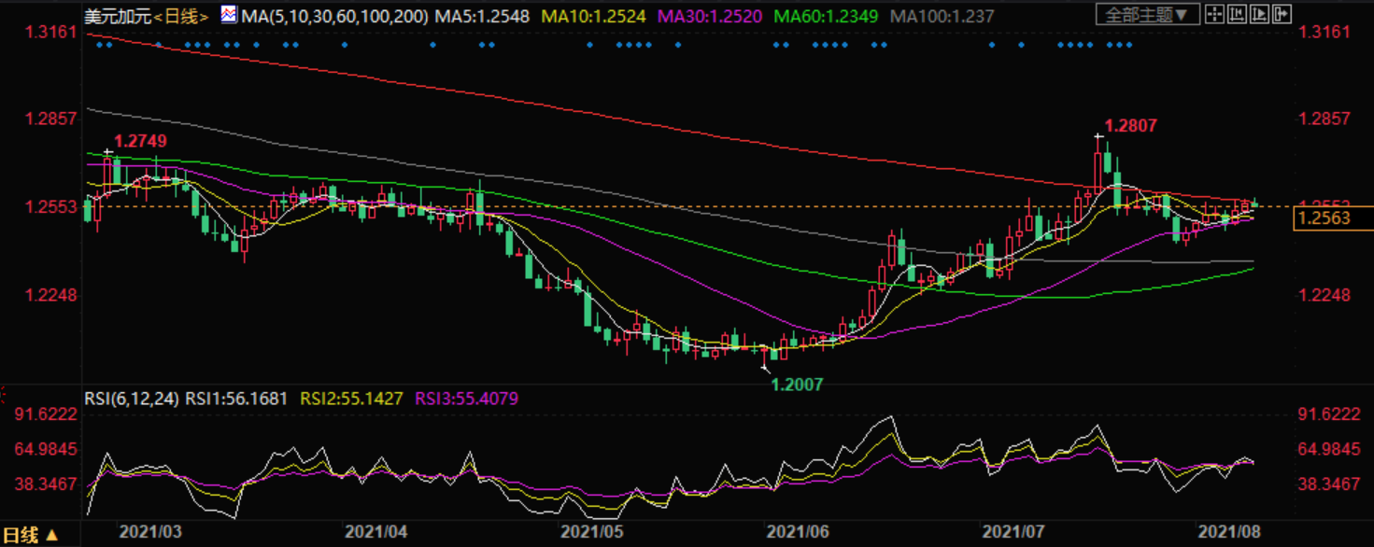Click the 2021/05 date label
Viewport: 1374px width, 547px height.
(x=592, y=531)
